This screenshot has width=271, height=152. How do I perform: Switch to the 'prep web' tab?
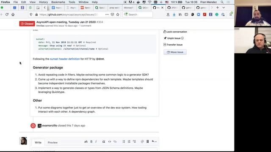[x=114, y=8]
